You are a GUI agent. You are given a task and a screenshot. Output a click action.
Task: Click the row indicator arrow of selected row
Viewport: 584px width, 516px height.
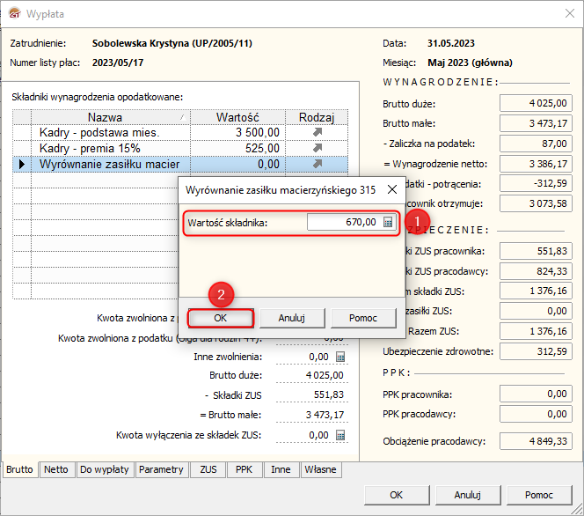22,164
